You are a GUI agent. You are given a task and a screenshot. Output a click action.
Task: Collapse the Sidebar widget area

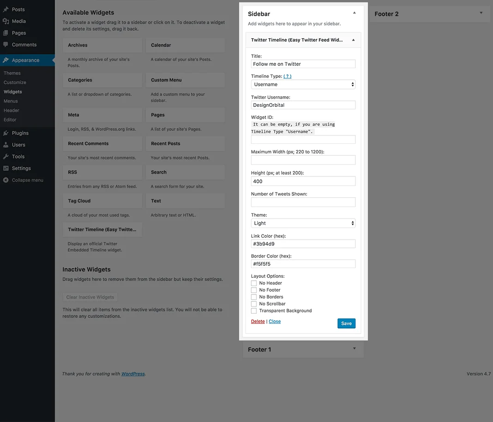pos(355,13)
